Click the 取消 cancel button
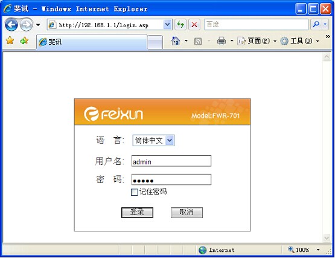The image size is (335, 258). pos(187,213)
